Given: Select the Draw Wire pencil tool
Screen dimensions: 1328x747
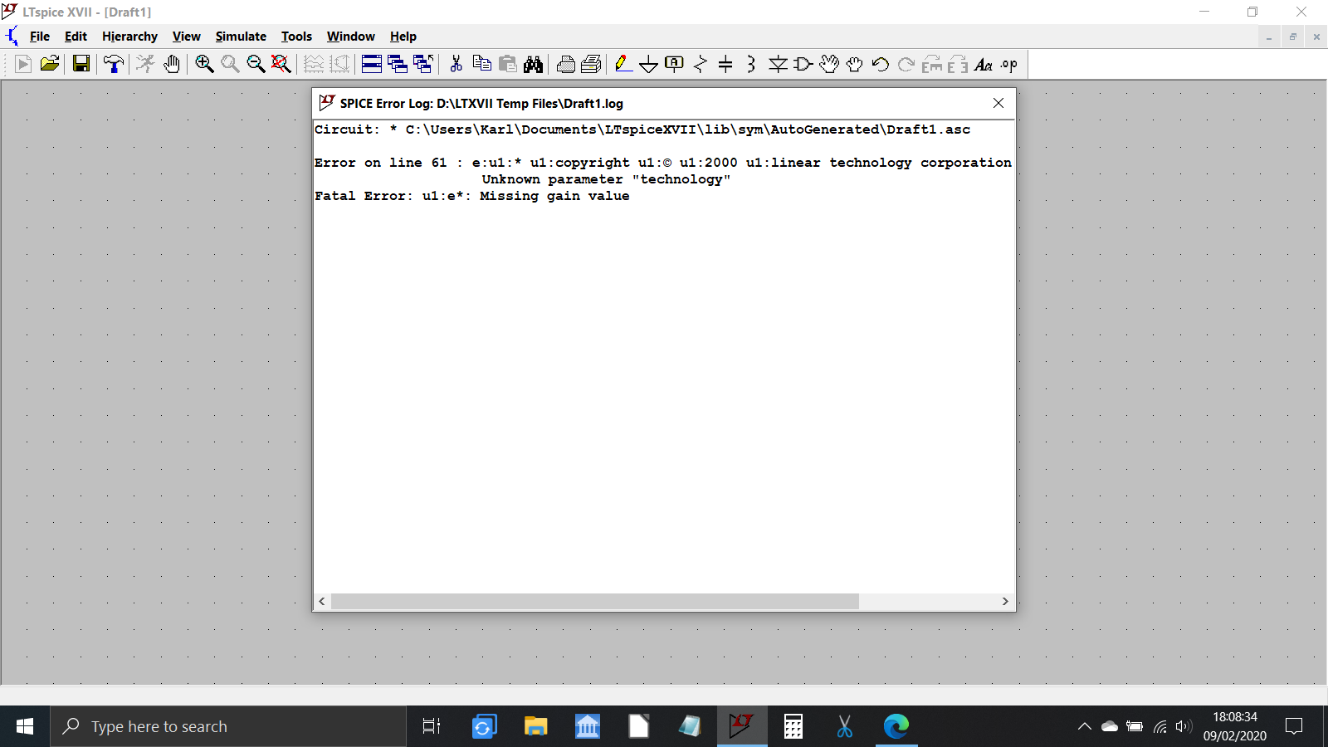Looking at the screenshot, I should [x=623, y=64].
